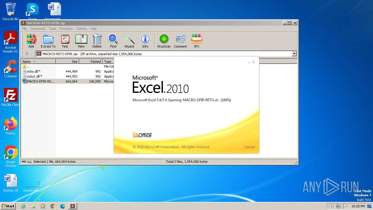
Task: Go up one folder level arrow
Action: (27, 54)
